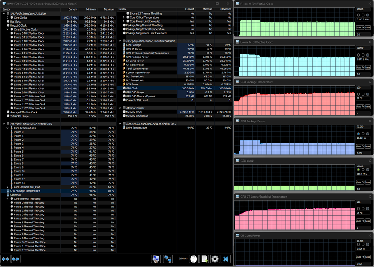Click the blue X close sensors icon
The width and height of the screenshot is (374, 267).
coord(226,259)
